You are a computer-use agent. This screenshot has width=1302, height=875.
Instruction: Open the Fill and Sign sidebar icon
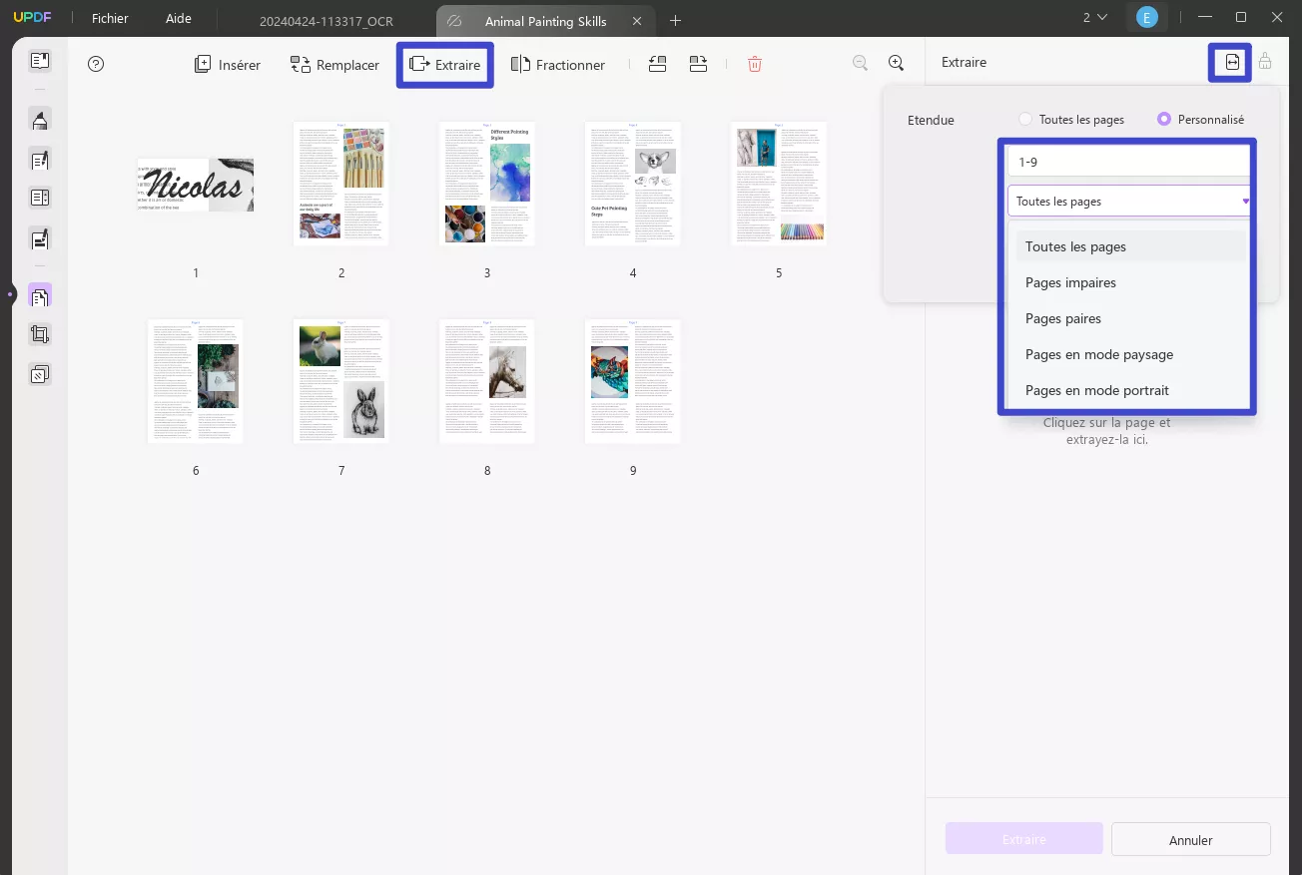click(40, 239)
